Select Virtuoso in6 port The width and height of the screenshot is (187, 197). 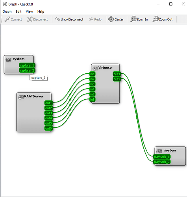pos(92,99)
